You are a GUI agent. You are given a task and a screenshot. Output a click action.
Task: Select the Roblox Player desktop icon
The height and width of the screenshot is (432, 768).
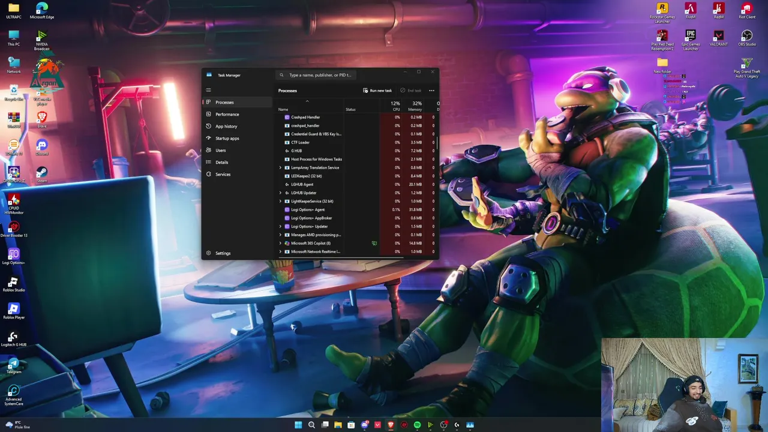click(x=13, y=311)
